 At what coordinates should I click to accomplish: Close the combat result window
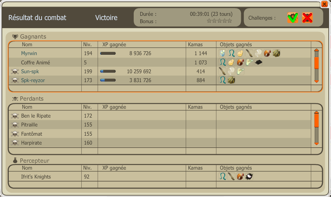324,4
